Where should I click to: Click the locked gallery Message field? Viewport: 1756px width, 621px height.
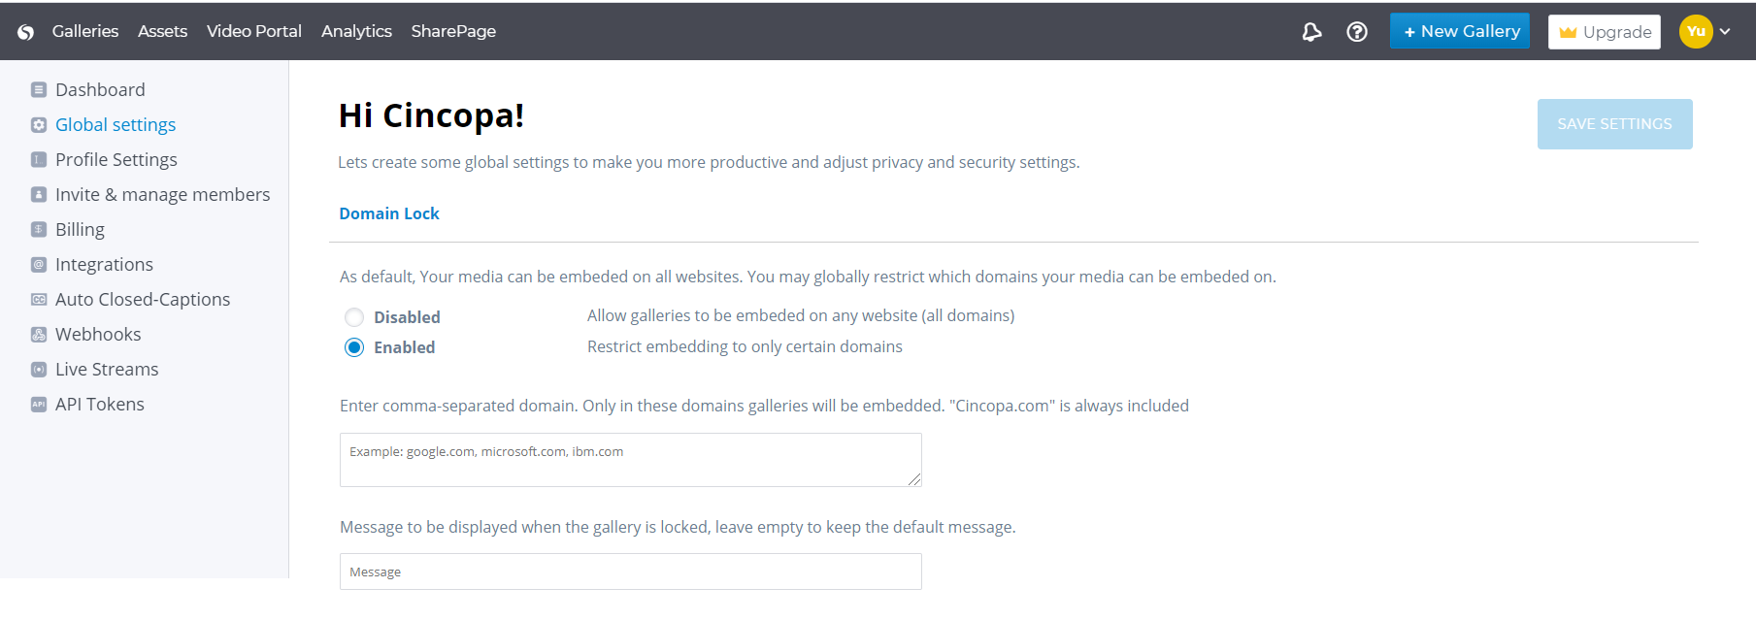pos(630,572)
